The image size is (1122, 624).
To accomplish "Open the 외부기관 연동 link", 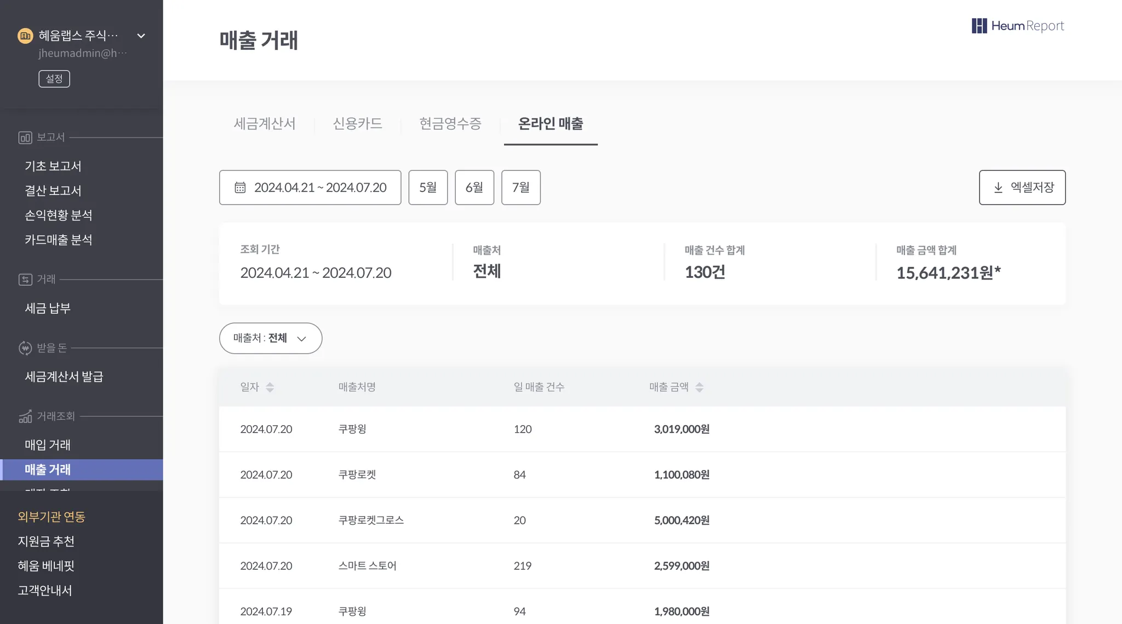I will (x=51, y=517).
